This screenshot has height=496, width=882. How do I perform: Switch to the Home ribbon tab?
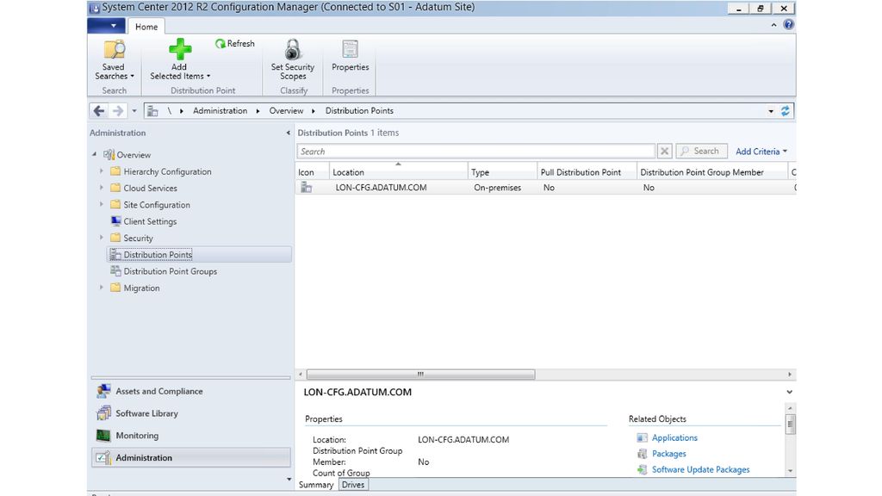146,27
